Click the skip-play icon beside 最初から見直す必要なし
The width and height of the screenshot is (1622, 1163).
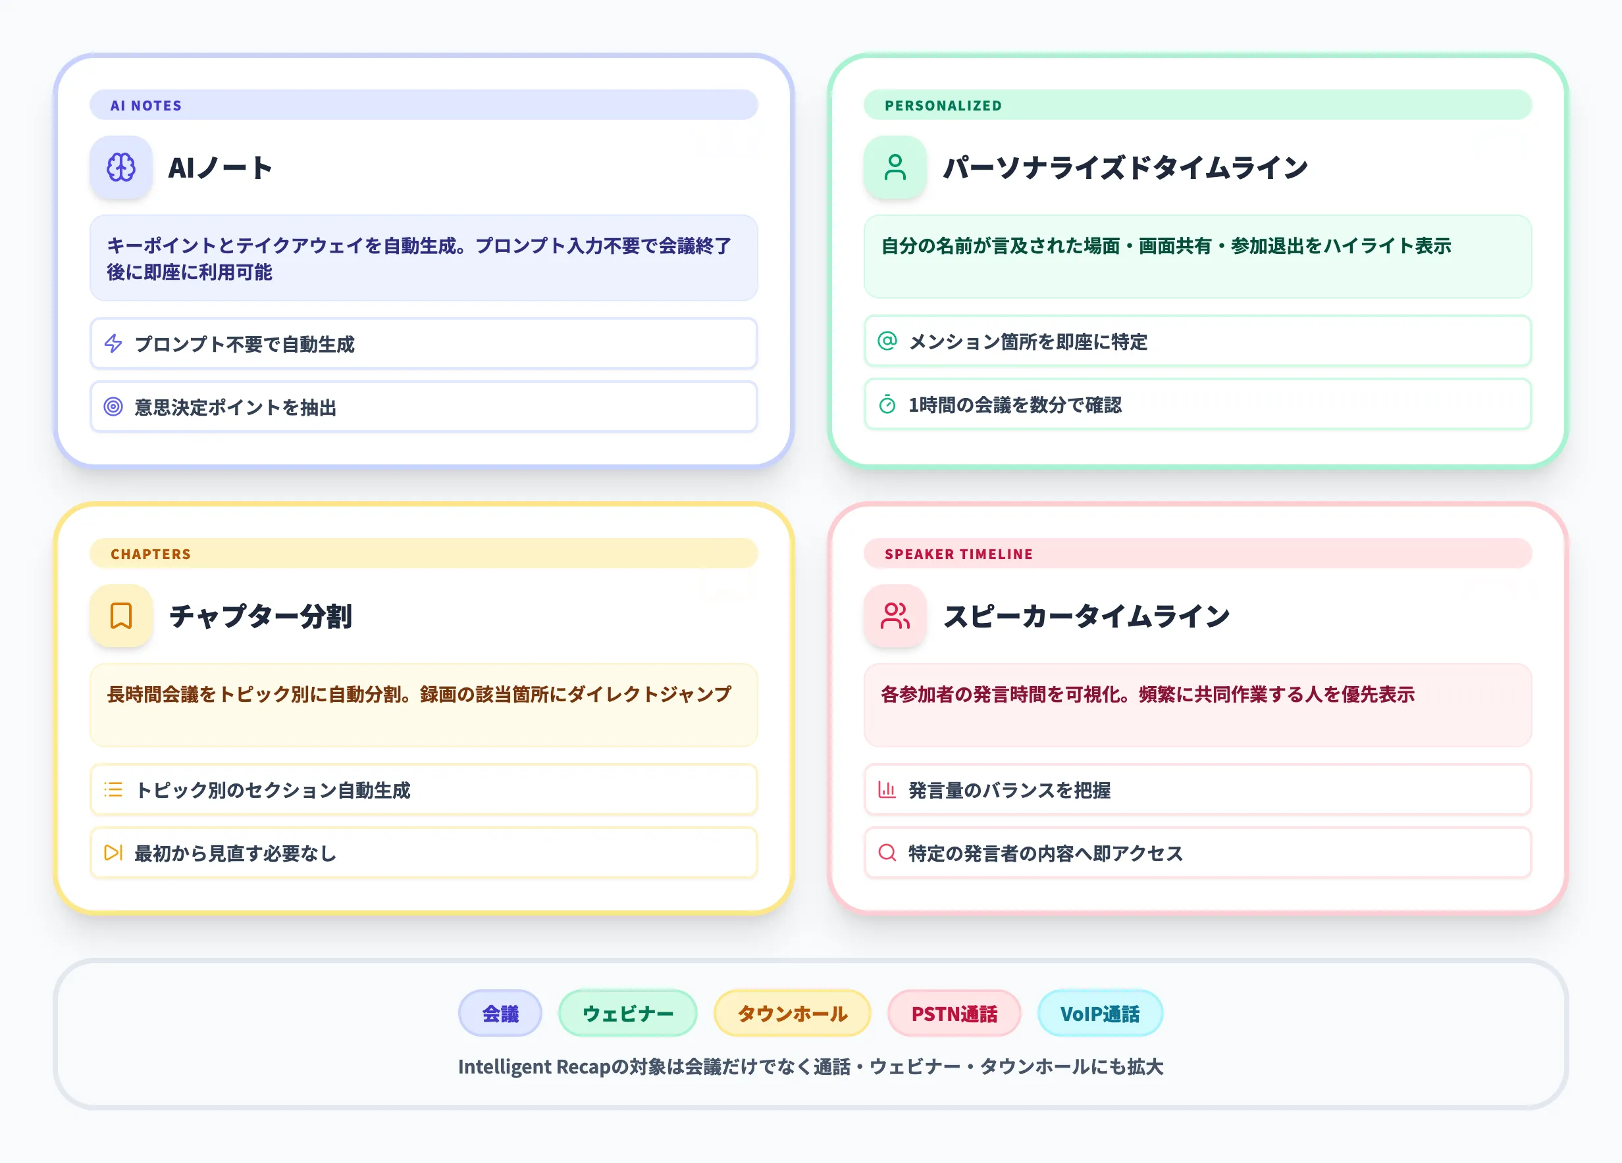tap(113, 853)
